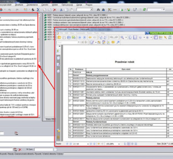173x159 pixels.
Task: Click the green Foxit PDF IFilter banner
Action: point(159,33)
